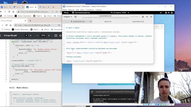This screenshot has height=107, width=191.
Task: Reload the Stack Overflow page in the back browser
Action: coord(9,12)
